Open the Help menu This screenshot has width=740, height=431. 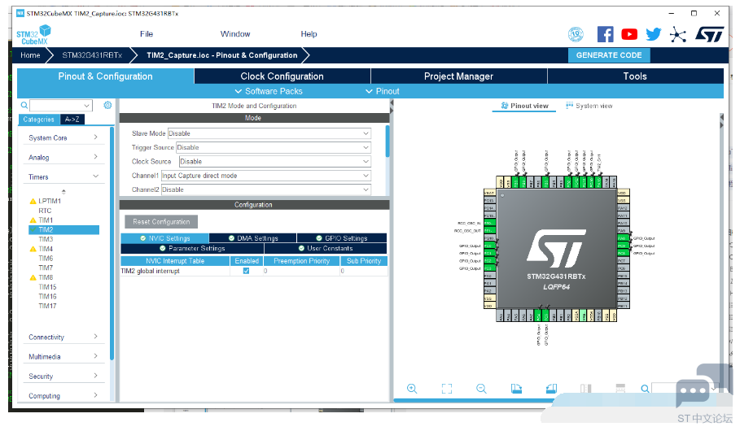tap(309, 34)
